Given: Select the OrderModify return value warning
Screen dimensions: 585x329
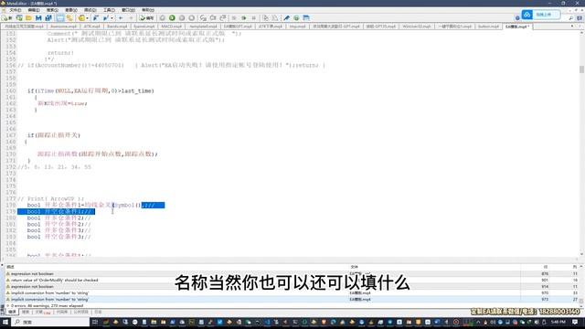Looking at the screenshot, I should pos(291,281).
